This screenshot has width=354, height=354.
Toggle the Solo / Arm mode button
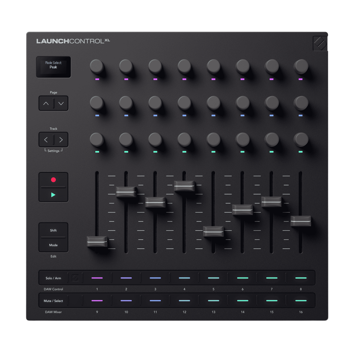point(53,278)
